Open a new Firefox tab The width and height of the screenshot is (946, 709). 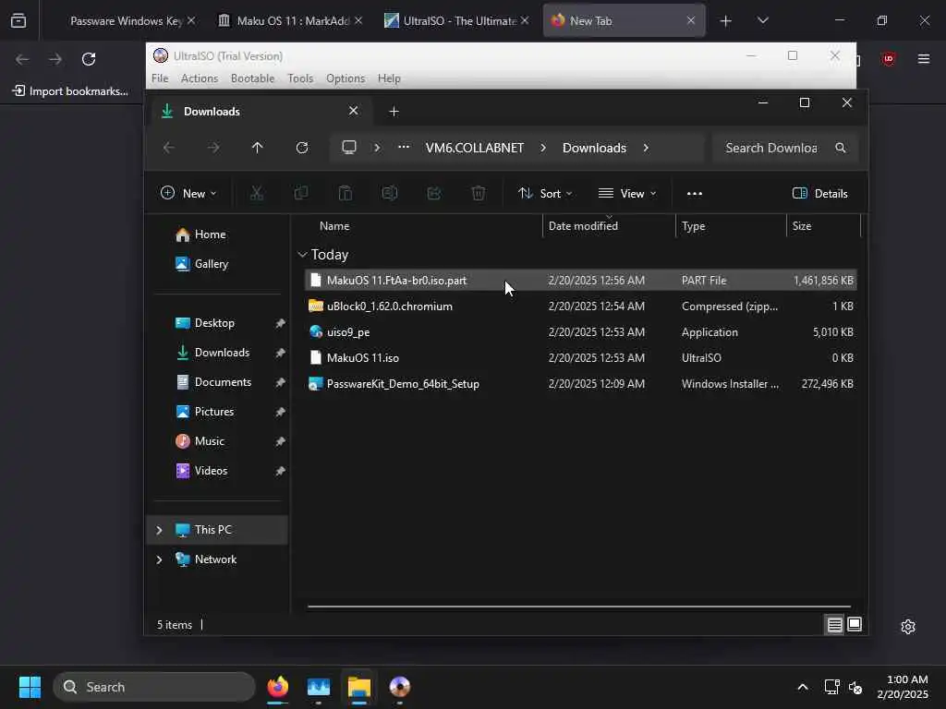pos(726,21)
